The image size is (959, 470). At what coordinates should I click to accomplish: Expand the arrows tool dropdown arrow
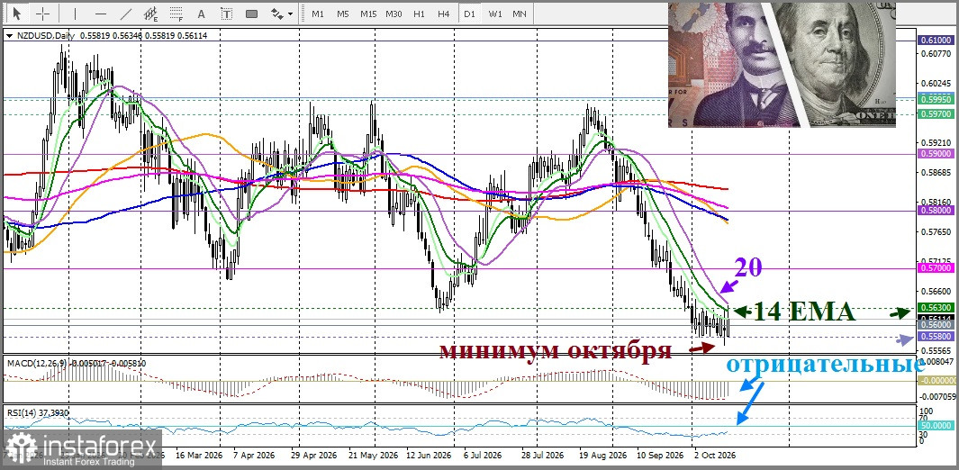coord(290,13)
